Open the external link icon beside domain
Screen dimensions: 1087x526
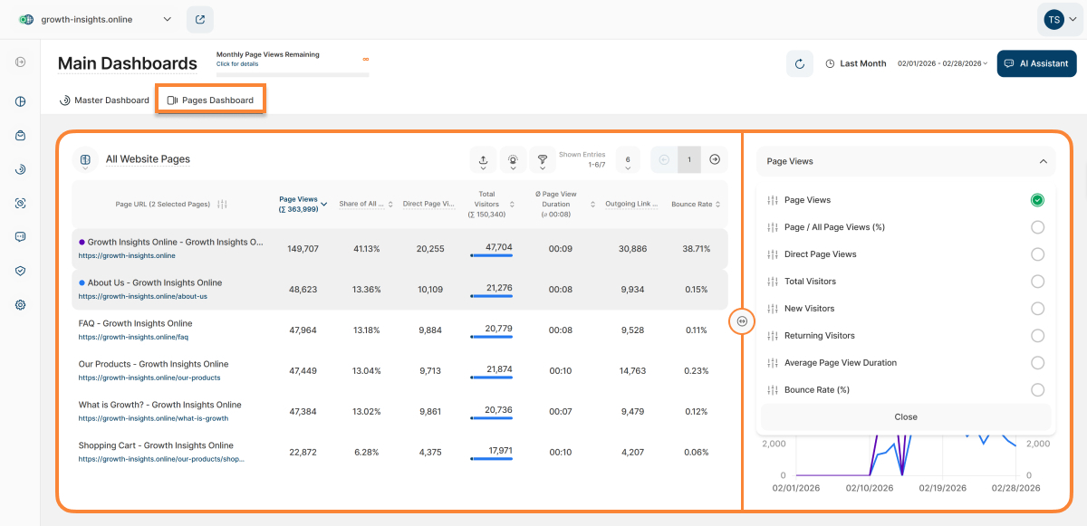(200, 19)
